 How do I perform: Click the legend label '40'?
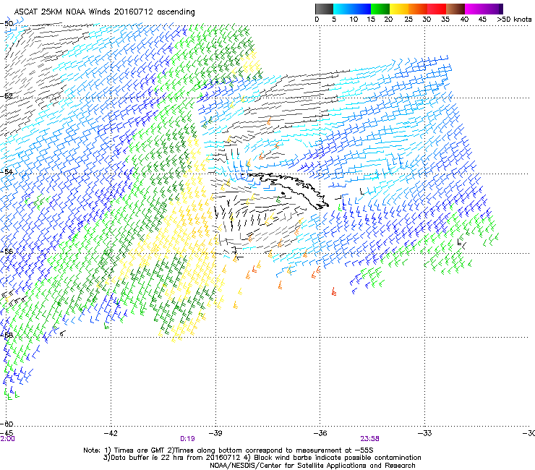click(464, 20)
